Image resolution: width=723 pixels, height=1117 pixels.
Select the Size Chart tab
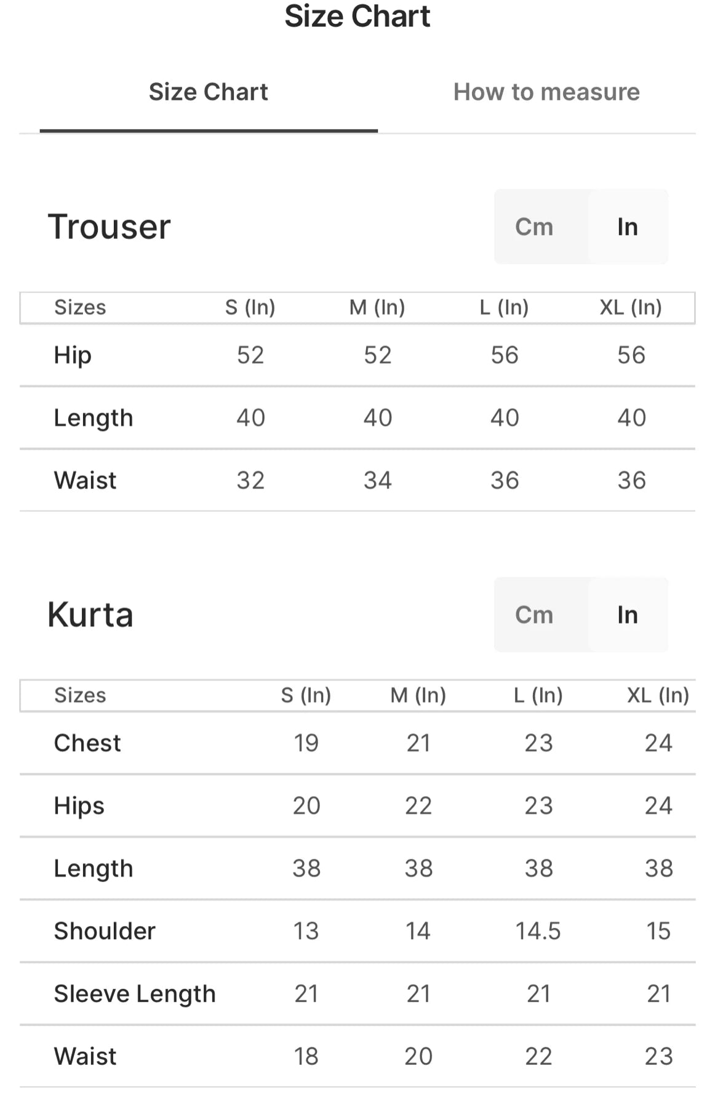[208, 92]
